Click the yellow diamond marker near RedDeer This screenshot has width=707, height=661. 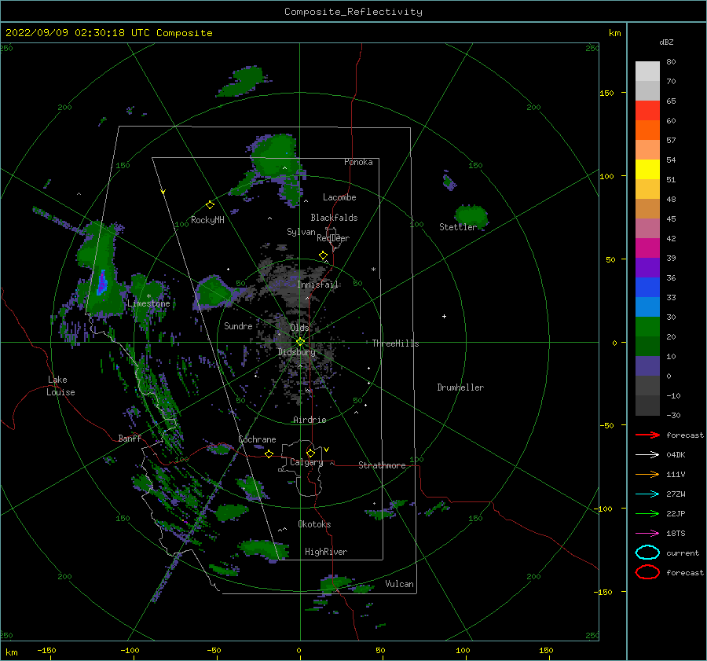[x=323, y=255]
